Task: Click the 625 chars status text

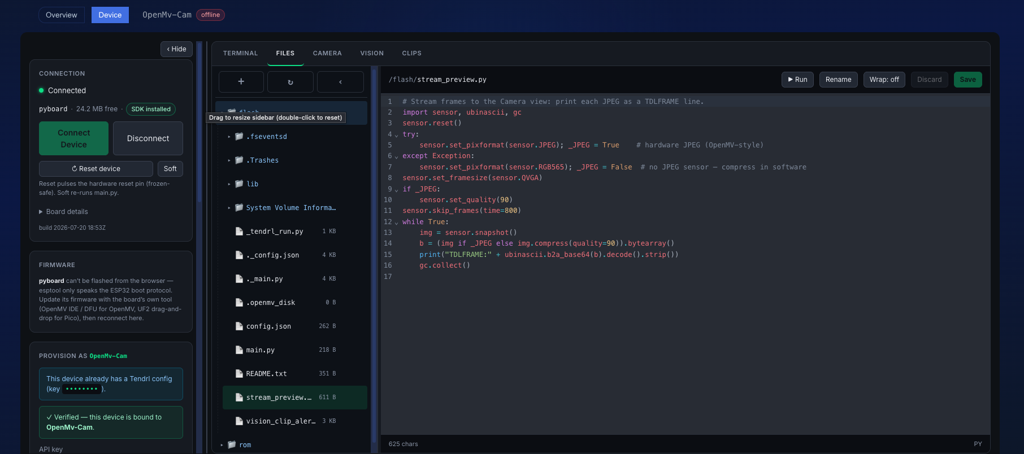Action: click(x=403, y=444)
